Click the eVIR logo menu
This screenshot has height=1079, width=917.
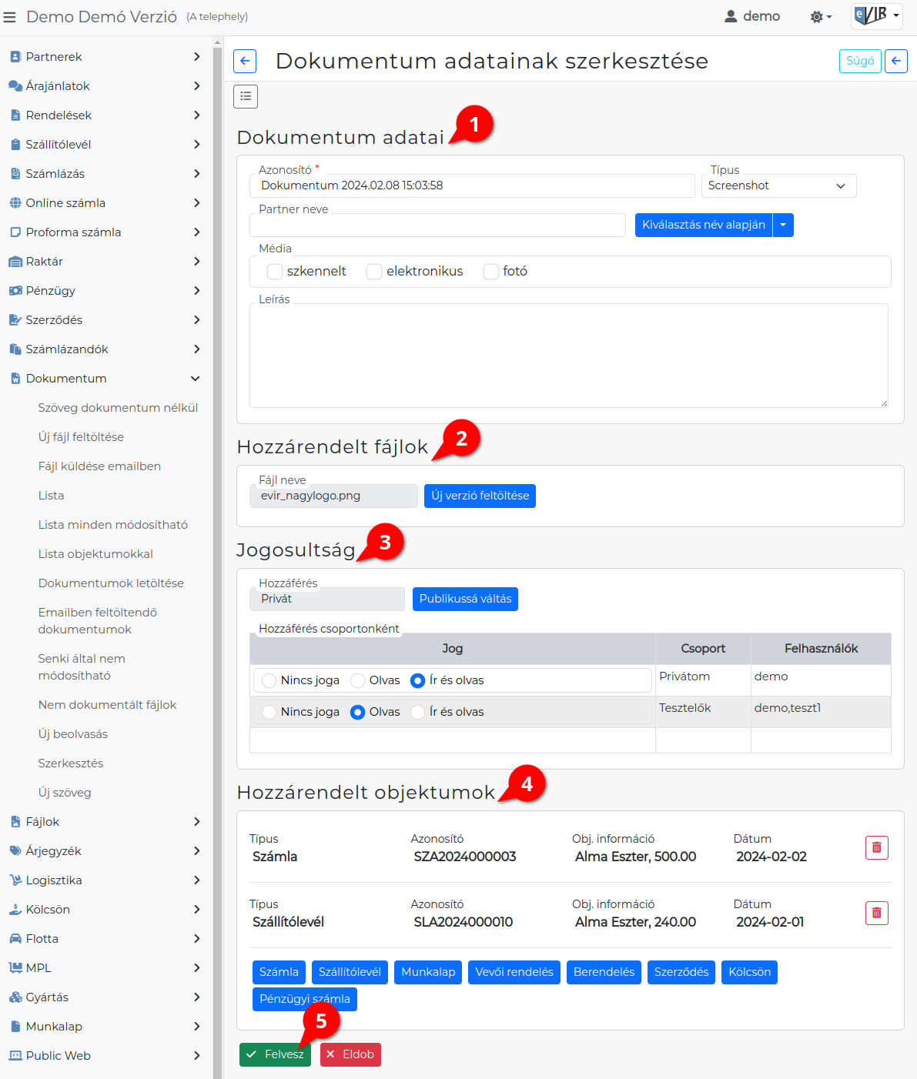click(x=876, y=15)
